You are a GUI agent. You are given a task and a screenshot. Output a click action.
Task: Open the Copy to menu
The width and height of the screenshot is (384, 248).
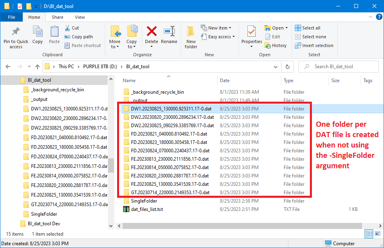[131, 37]
